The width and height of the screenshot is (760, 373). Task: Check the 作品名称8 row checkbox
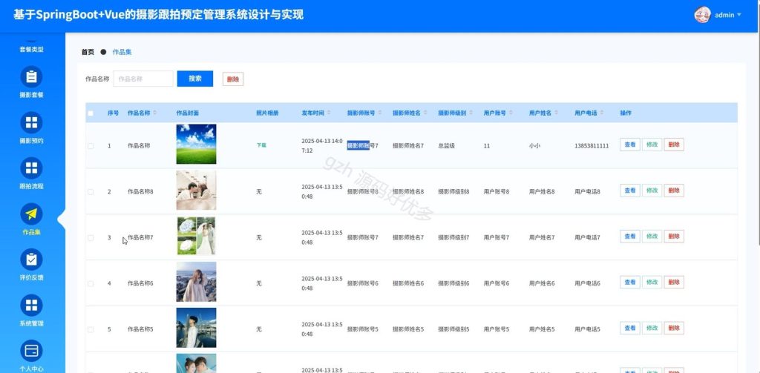click(x=91, y=192)
